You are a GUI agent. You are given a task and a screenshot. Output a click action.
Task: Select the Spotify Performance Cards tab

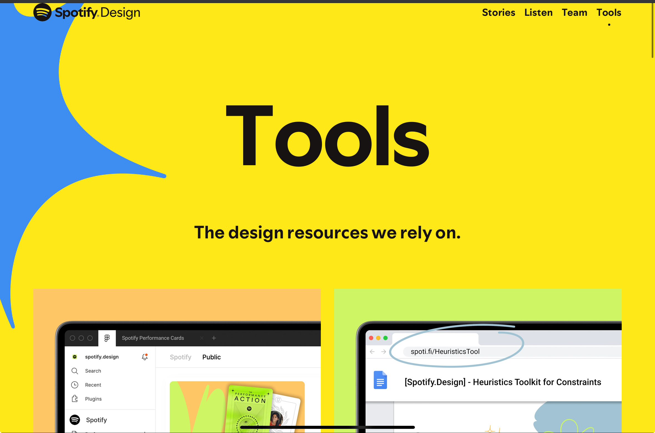tap(153, 338)
